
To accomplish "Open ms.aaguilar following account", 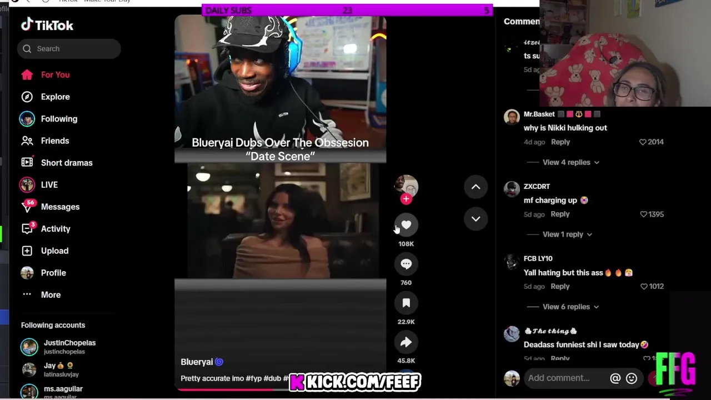I will tap(52, 391).
